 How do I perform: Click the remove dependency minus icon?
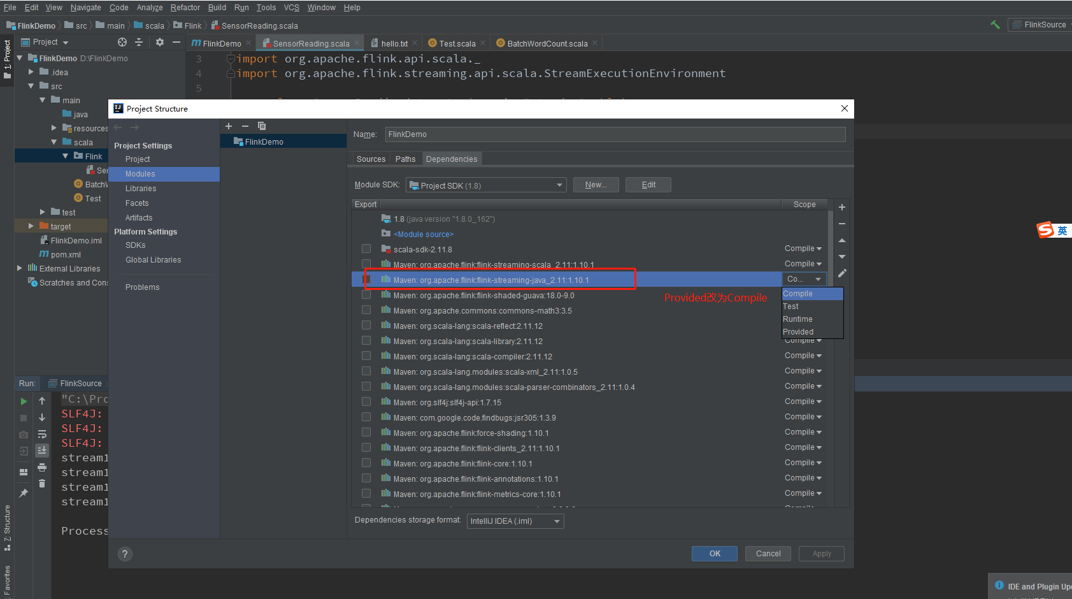841,224
